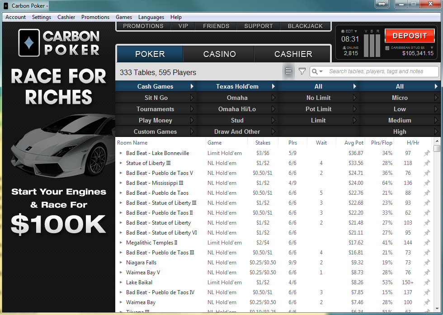The image size is (443, 315).
Task: Filter stakes to High
Action: [x=400, y=132]
